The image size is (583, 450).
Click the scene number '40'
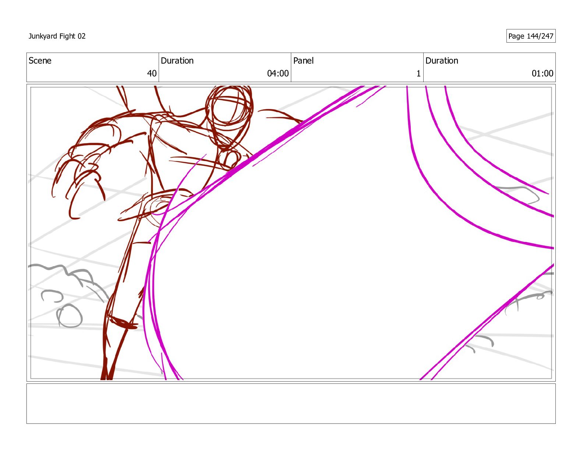click(152, 74)
